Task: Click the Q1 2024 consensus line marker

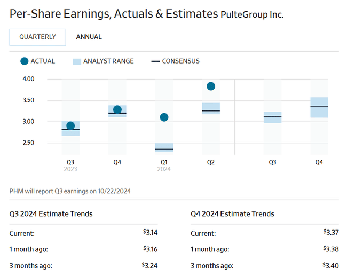Action: pyautogui.click(x=164, y=149)
